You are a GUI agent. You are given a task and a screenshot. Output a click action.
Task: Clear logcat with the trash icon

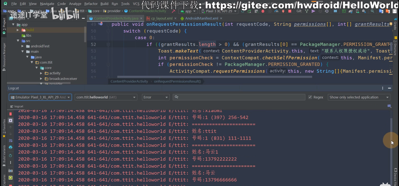[x=11, y=114]
